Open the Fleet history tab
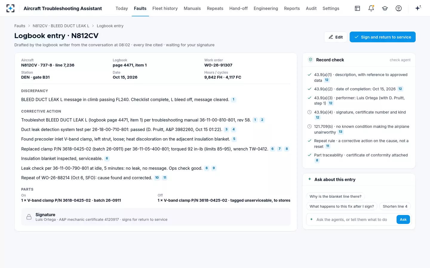This screenshot has width=430, height=268. [x=165, y=8]
